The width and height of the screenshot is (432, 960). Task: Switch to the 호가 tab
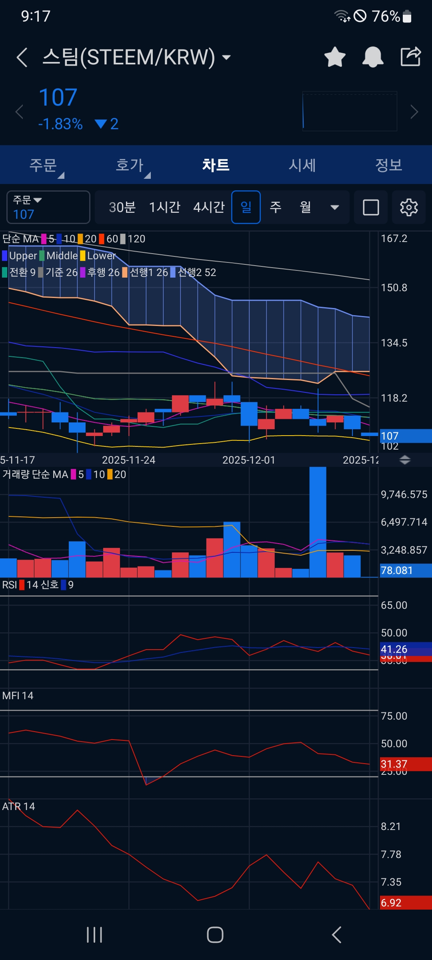(x=130, y=165)
